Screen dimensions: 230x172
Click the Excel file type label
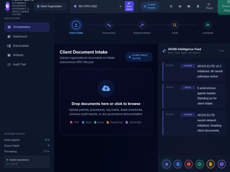point(99,122)
